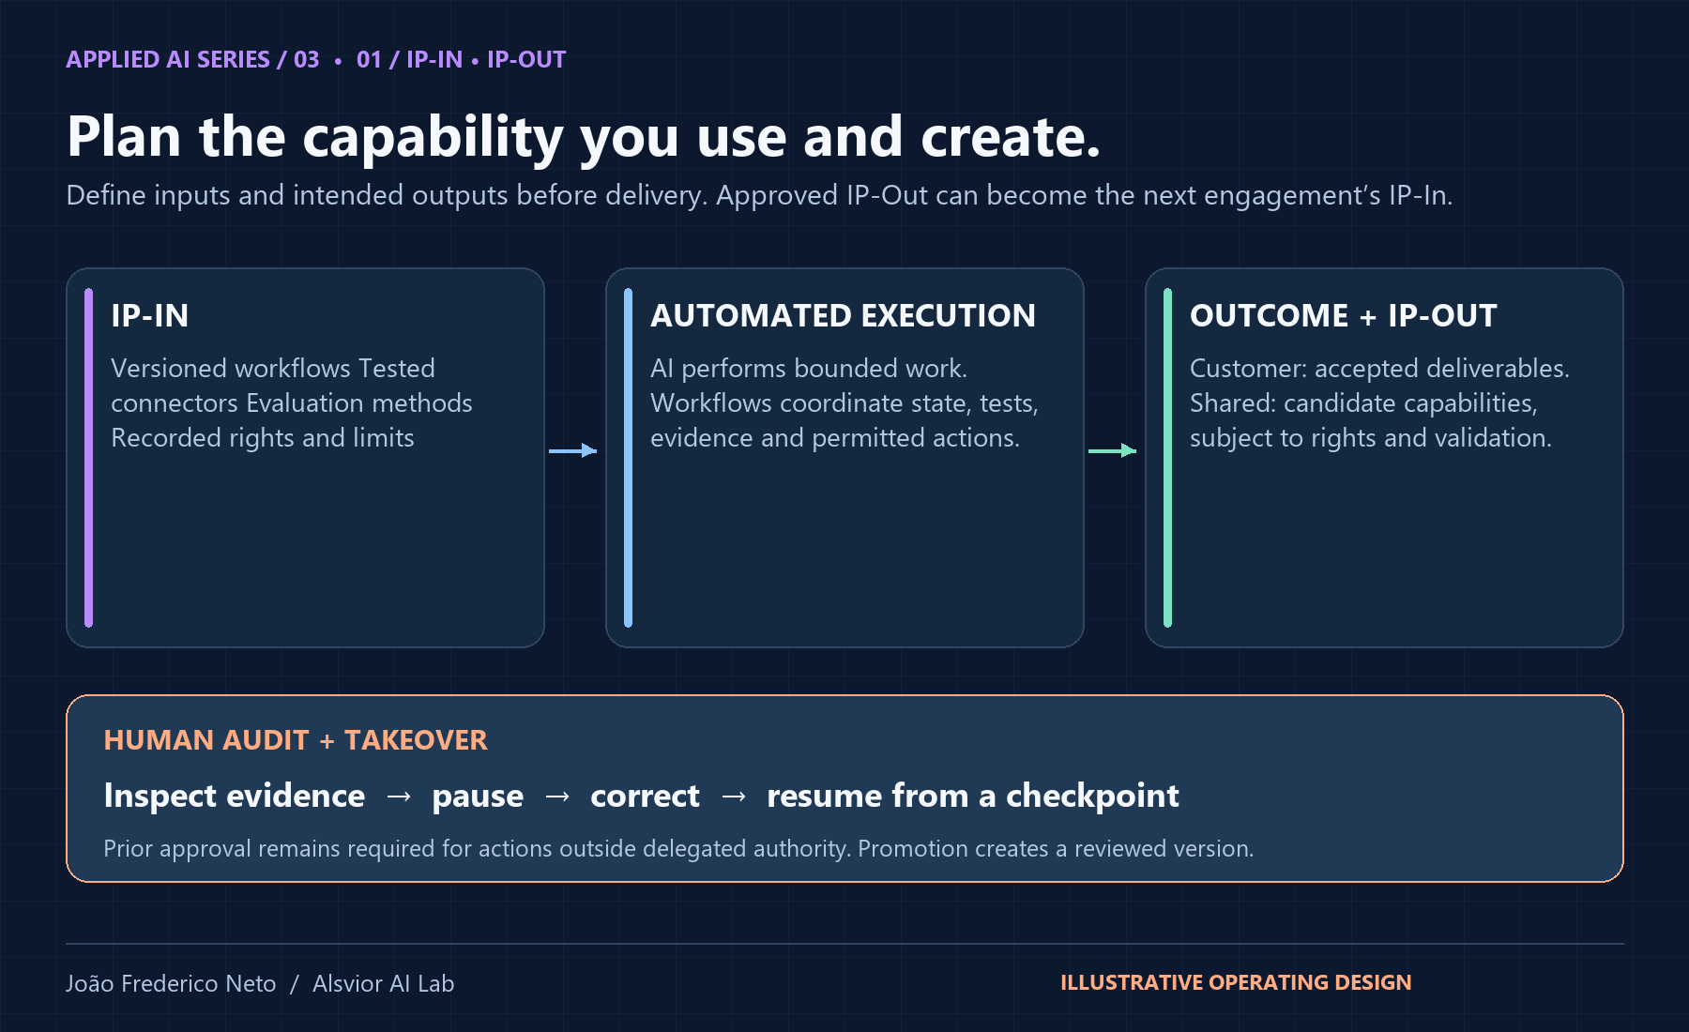Click the subtitle starting 'Define inputs and intended outputs'
The image size is (1689, 1032).
759,195
